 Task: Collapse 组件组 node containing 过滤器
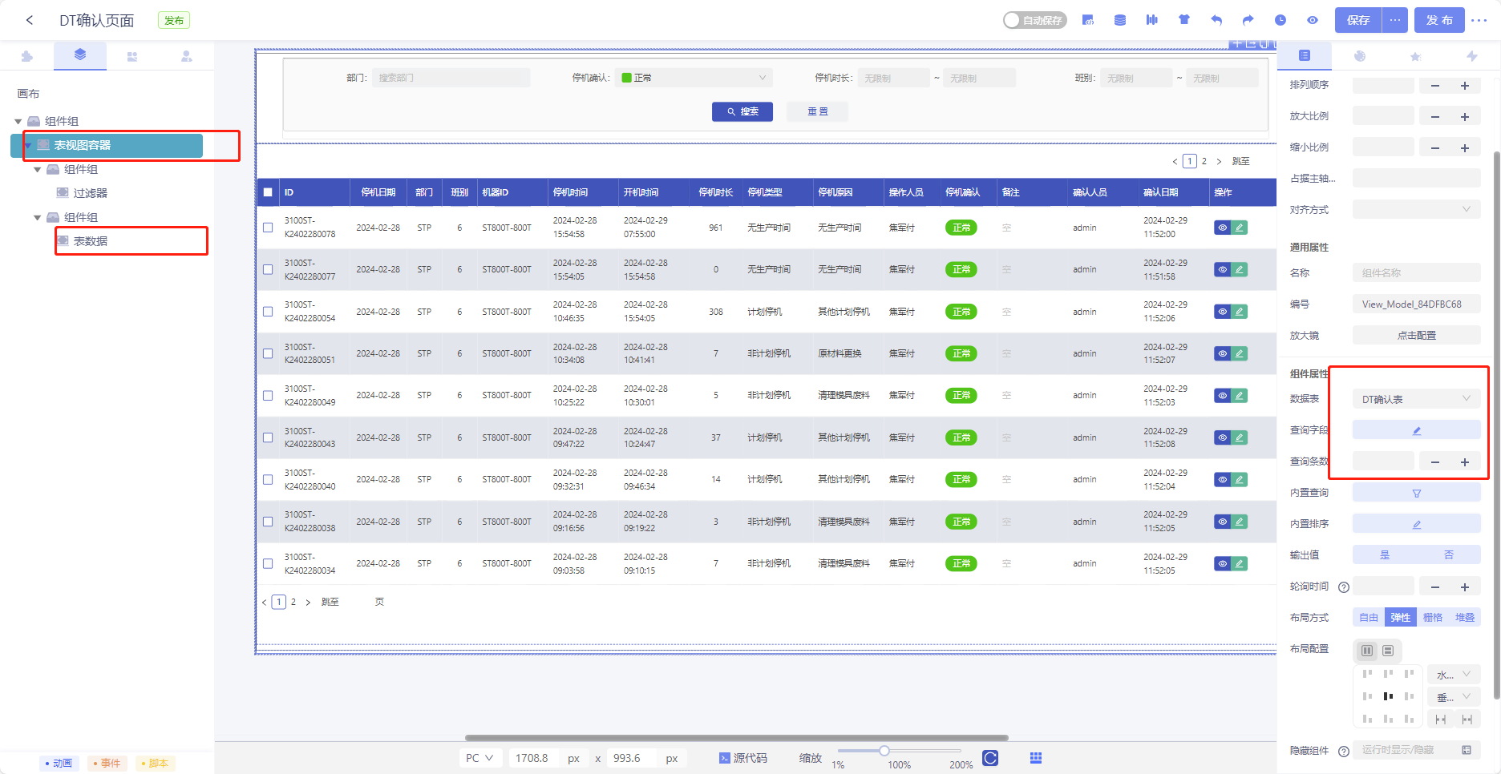pyautogui.click(x=38, y=169)
